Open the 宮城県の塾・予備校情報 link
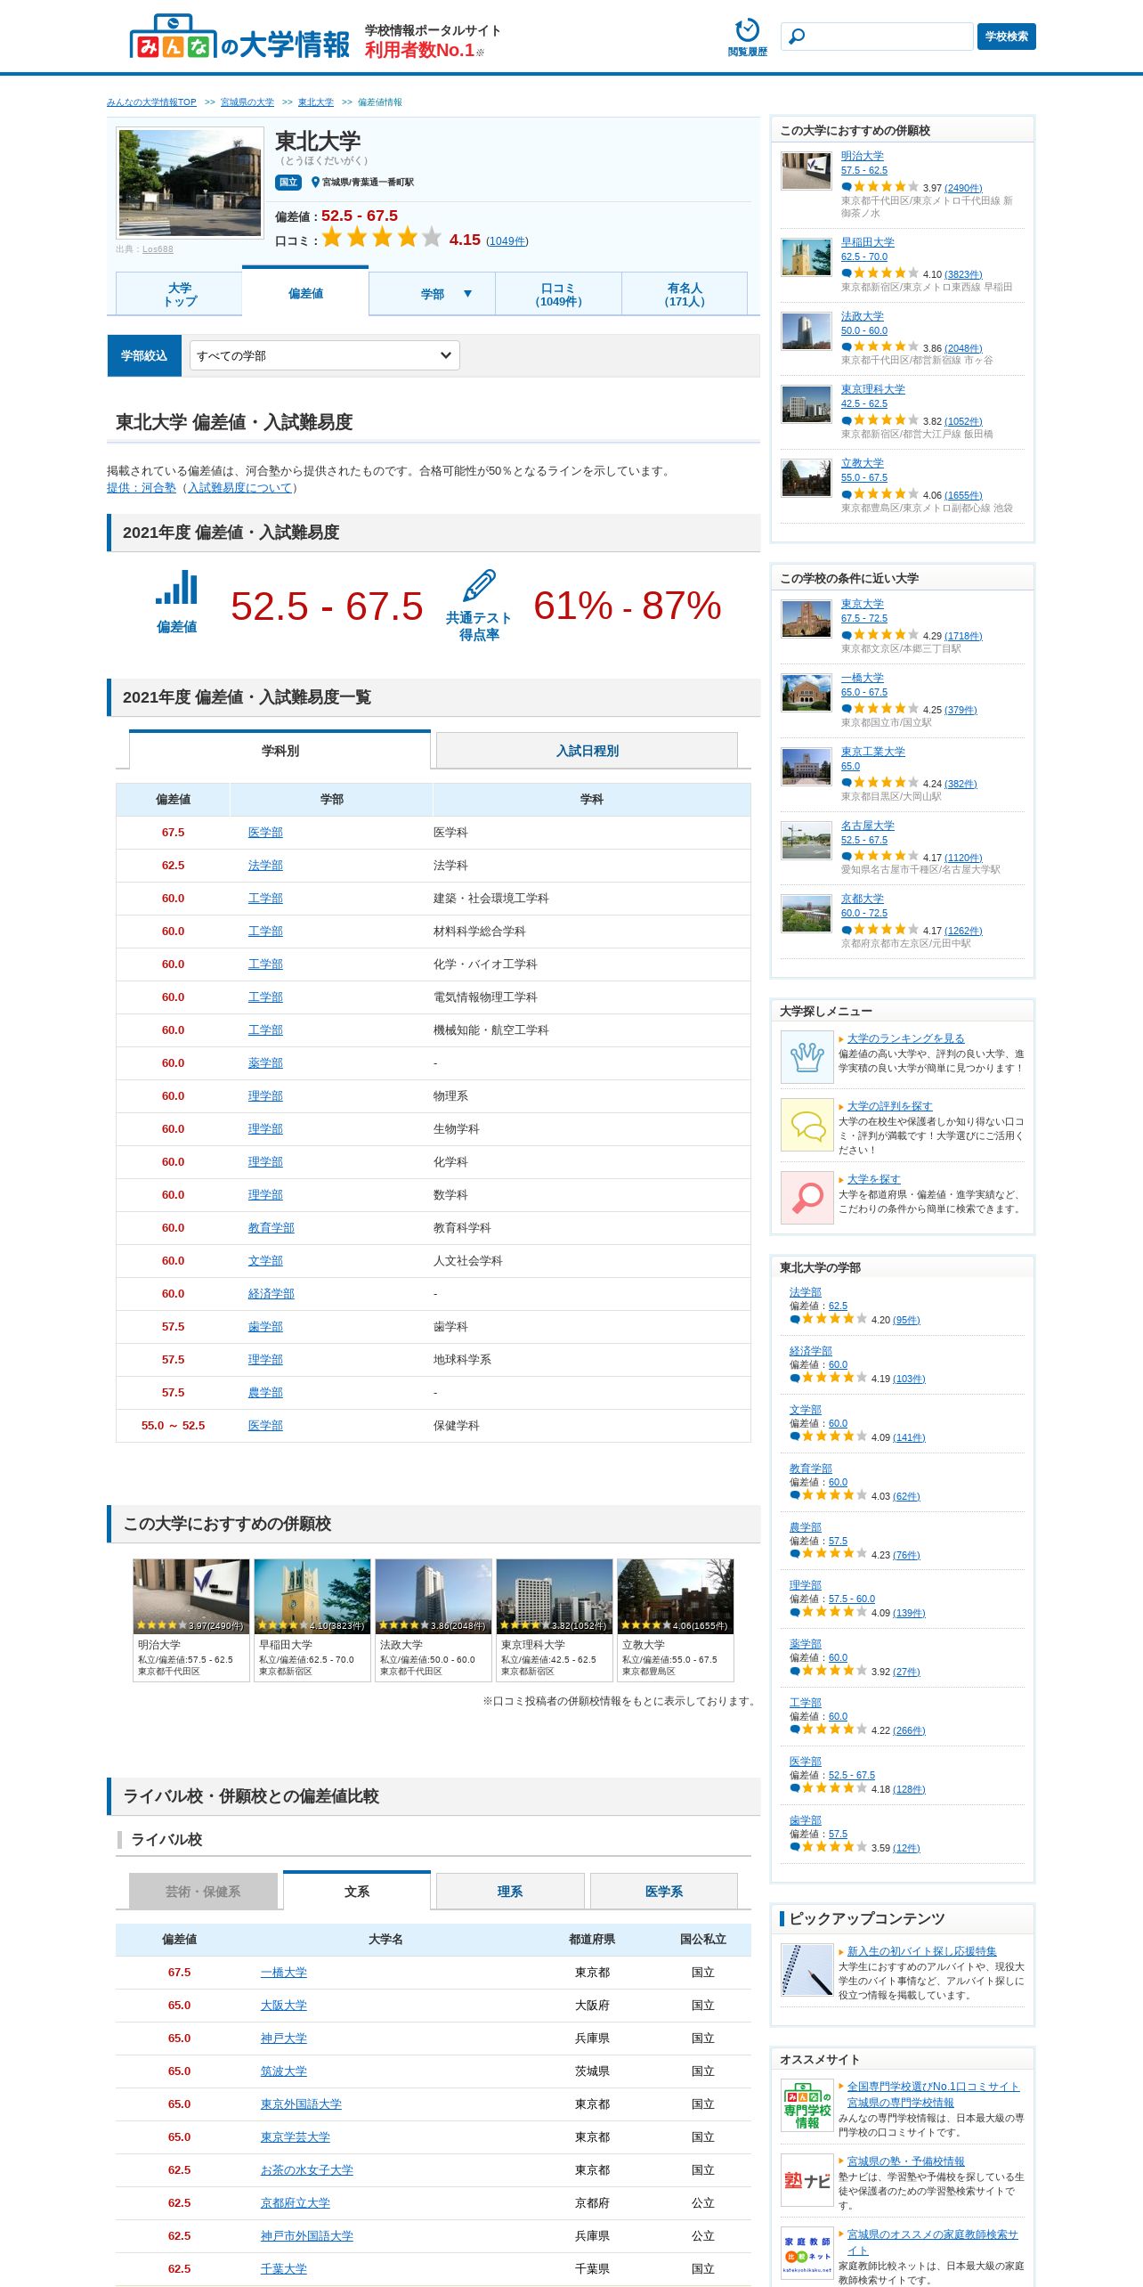This screenshot has height=2287, width=1143. [x=905, y=2161]
